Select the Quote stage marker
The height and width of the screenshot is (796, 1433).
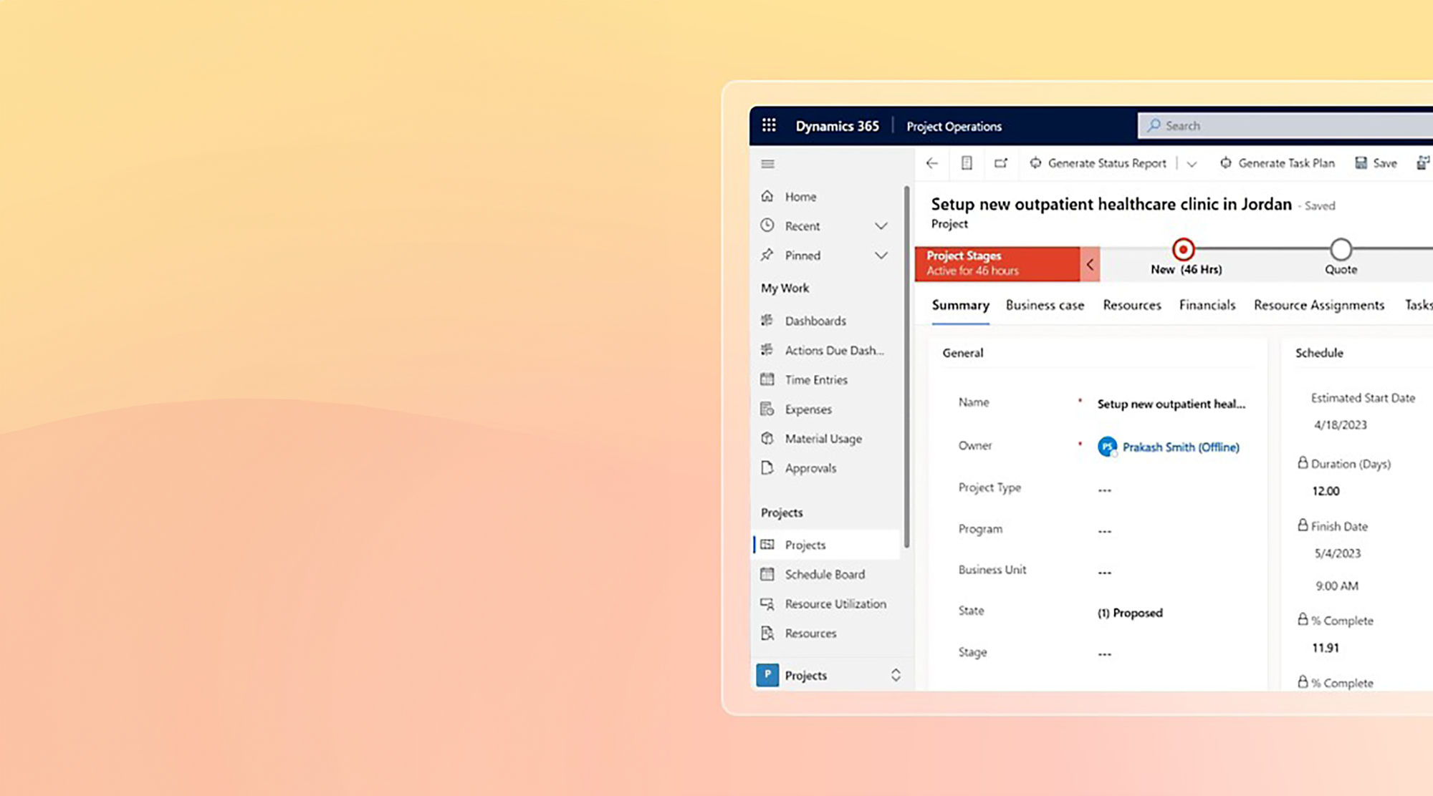(x=1341, y=249)
